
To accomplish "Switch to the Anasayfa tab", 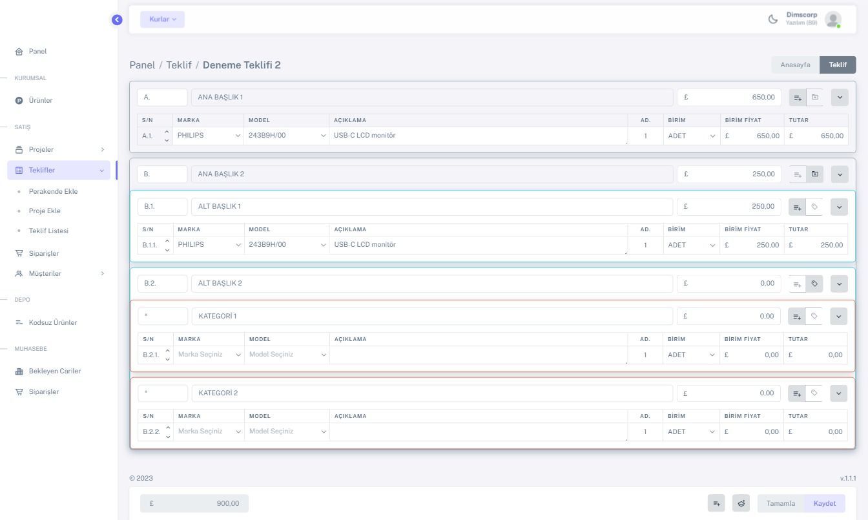I will pyautogui.click(x=795, y=65).
